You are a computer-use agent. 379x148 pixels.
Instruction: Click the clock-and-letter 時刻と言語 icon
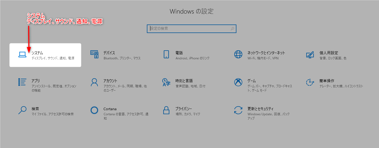(166, 82)
